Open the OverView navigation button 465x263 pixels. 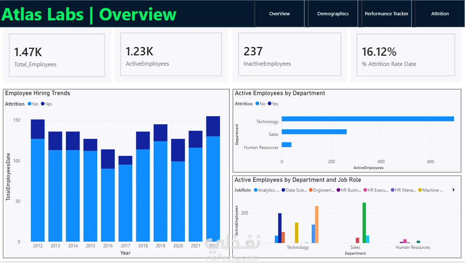click(280, 14)
